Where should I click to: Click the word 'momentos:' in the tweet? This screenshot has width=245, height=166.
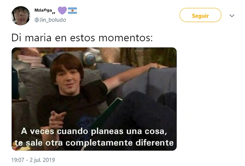pos(125,38)
